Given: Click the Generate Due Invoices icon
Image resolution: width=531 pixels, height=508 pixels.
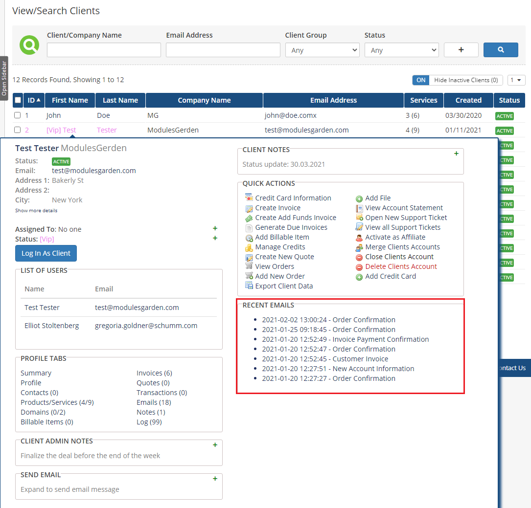Looking at the screenshot, I should coord(249,228).
